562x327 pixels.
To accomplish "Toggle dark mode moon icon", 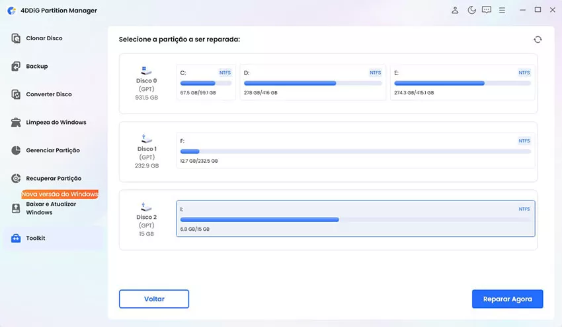I will [471, 10].
